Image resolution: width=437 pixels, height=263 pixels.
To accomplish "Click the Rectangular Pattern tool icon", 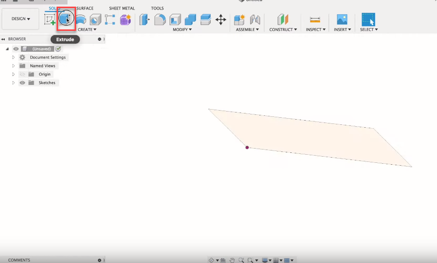I will pos(110,19).
